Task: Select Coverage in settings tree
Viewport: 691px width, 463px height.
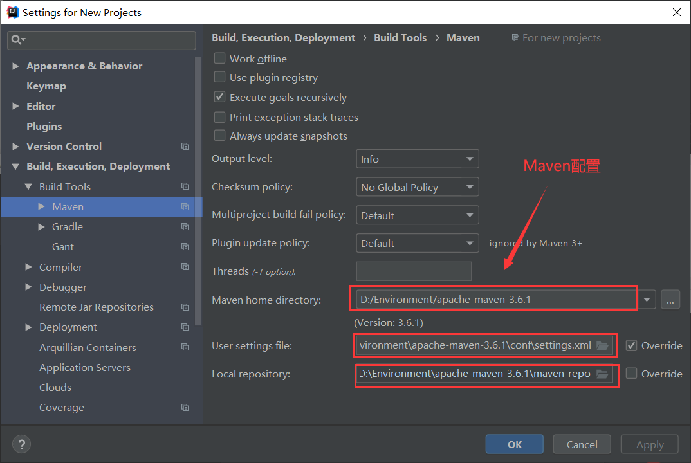Action: (x=62, y=408)
